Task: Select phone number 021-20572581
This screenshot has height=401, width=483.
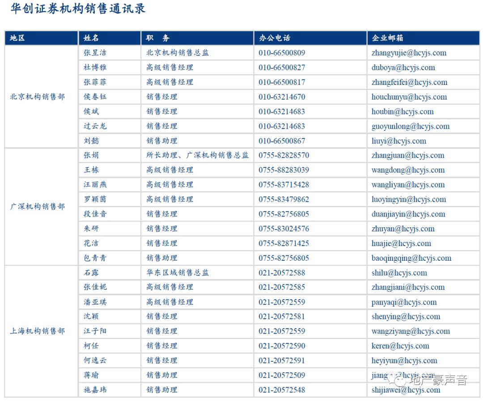Action: click(x=282, y=317)
